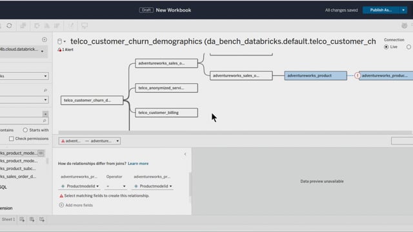Click ks_product_subc... in the table list
Image resolution: width=413 pixels, height=232 pixels.
pyautogui.click(x=18, y=169)
